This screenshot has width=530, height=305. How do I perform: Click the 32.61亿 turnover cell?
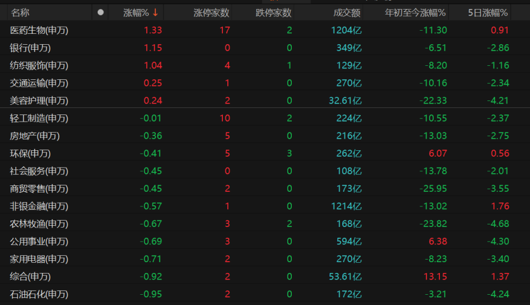pos(345,100)
